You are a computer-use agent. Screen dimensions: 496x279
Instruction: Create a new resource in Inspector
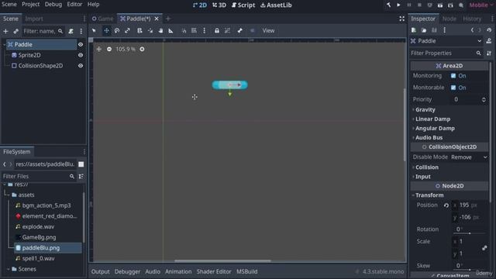pos(413,30)
